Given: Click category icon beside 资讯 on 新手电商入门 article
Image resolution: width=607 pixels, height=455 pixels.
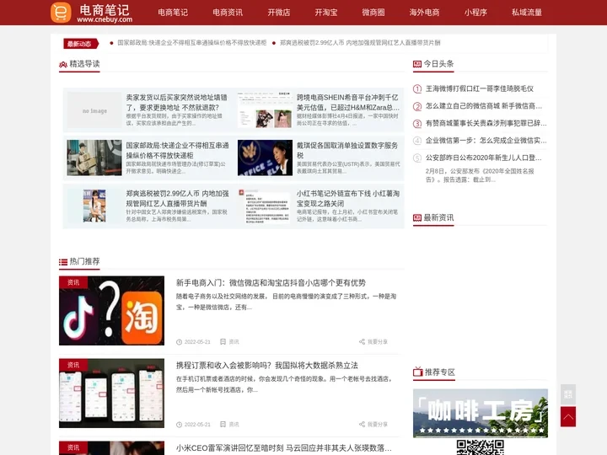Looking at the screenshot, I should click(x=223, y=341).
